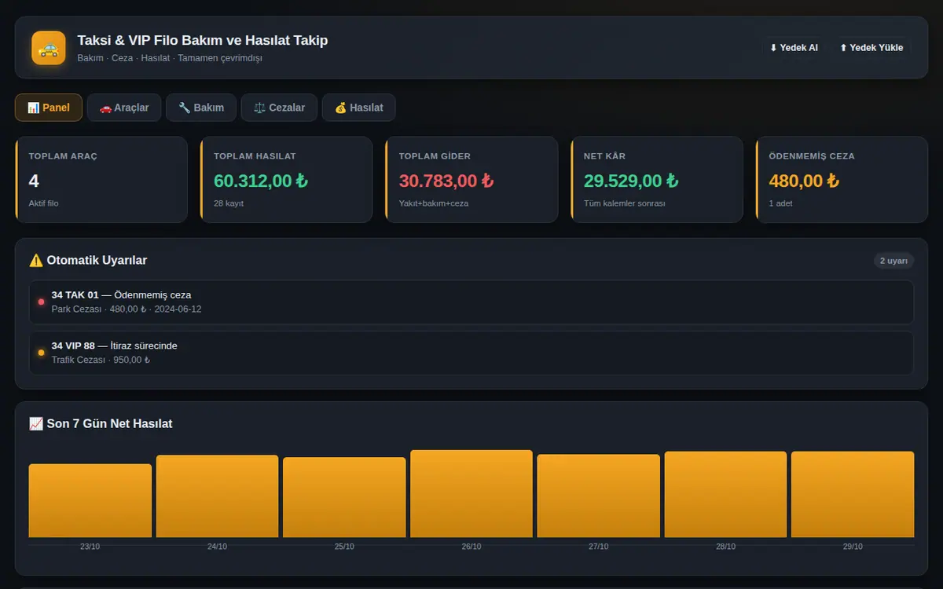Click the chart bar for 26/10

click(472, 494)
